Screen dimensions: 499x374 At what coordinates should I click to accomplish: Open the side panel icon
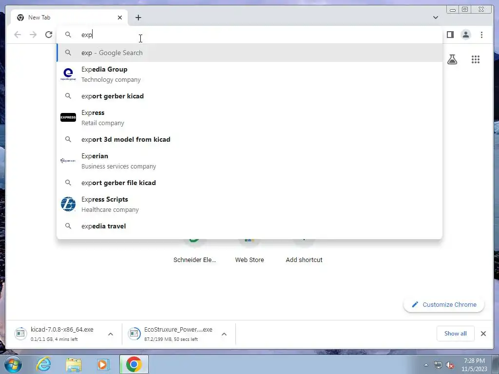(x=450, y=35)
